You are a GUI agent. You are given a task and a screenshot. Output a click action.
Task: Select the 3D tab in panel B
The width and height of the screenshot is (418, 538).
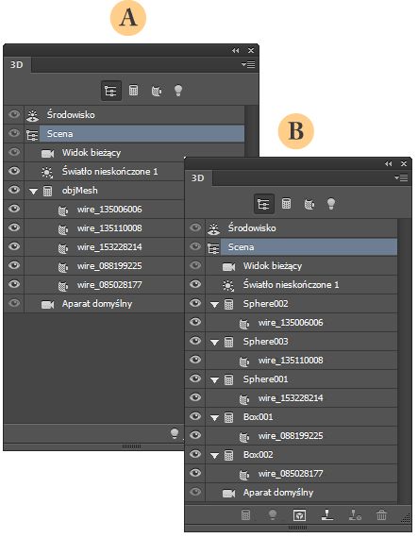198,177
